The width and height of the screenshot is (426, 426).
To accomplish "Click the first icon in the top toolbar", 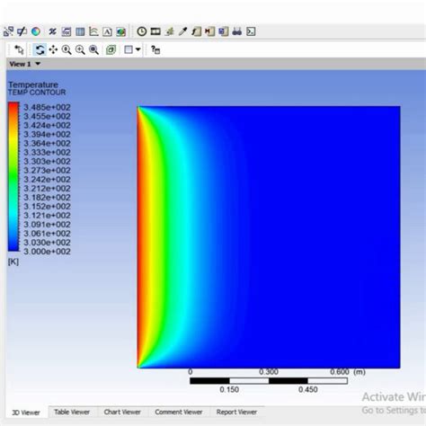I will (8, 31).
